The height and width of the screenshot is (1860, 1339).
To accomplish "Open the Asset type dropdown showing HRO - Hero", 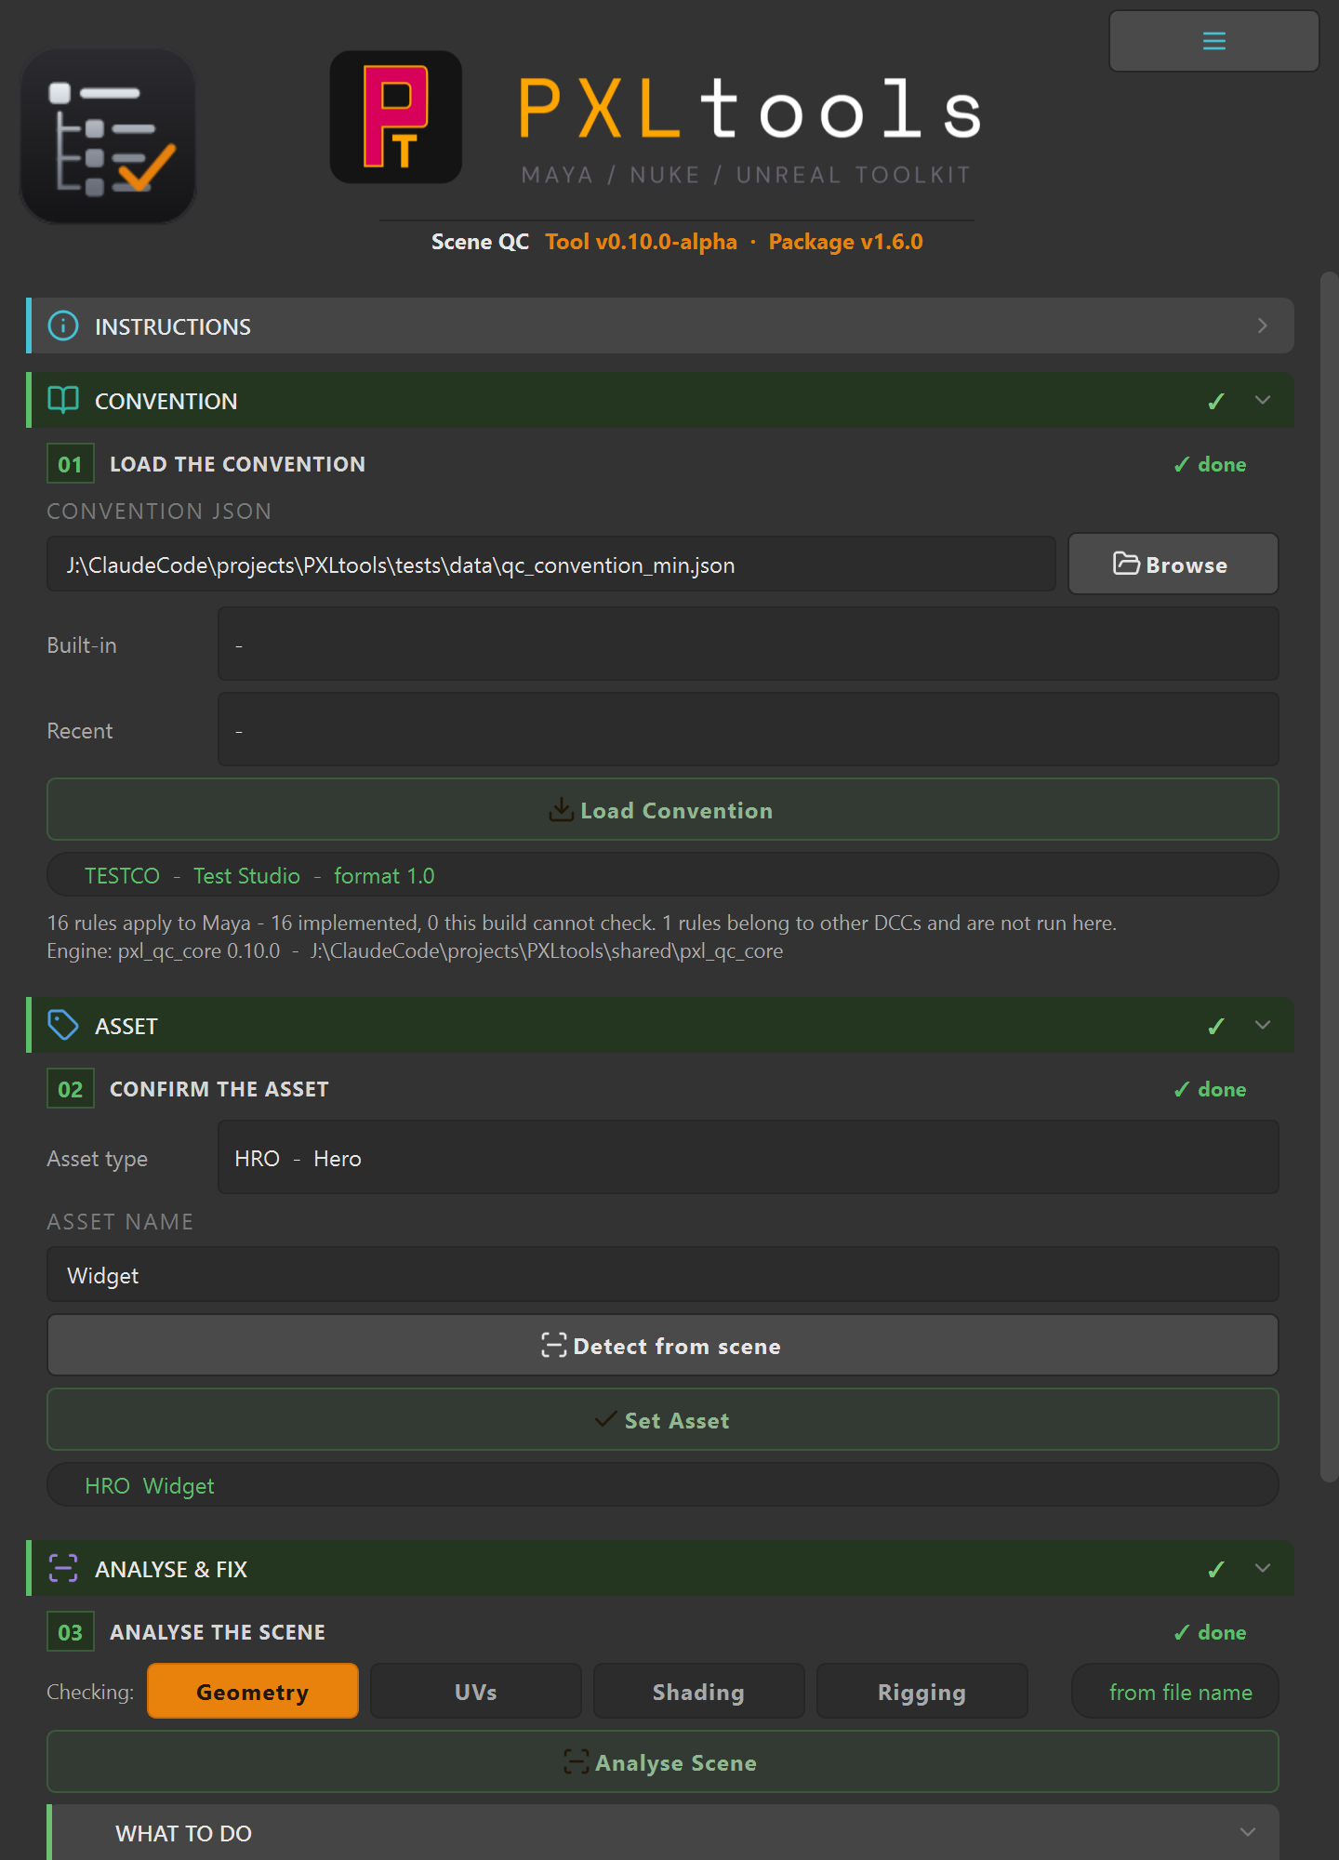I will (749, 1158).
